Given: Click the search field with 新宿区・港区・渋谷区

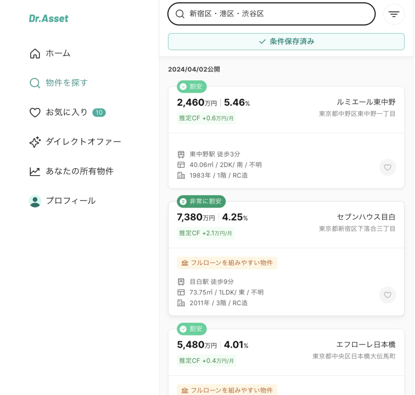Looking at the screenshot, I should 271,14.
